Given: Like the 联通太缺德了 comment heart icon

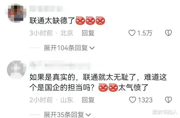Looking at the screenshot, I should (132, 33).
